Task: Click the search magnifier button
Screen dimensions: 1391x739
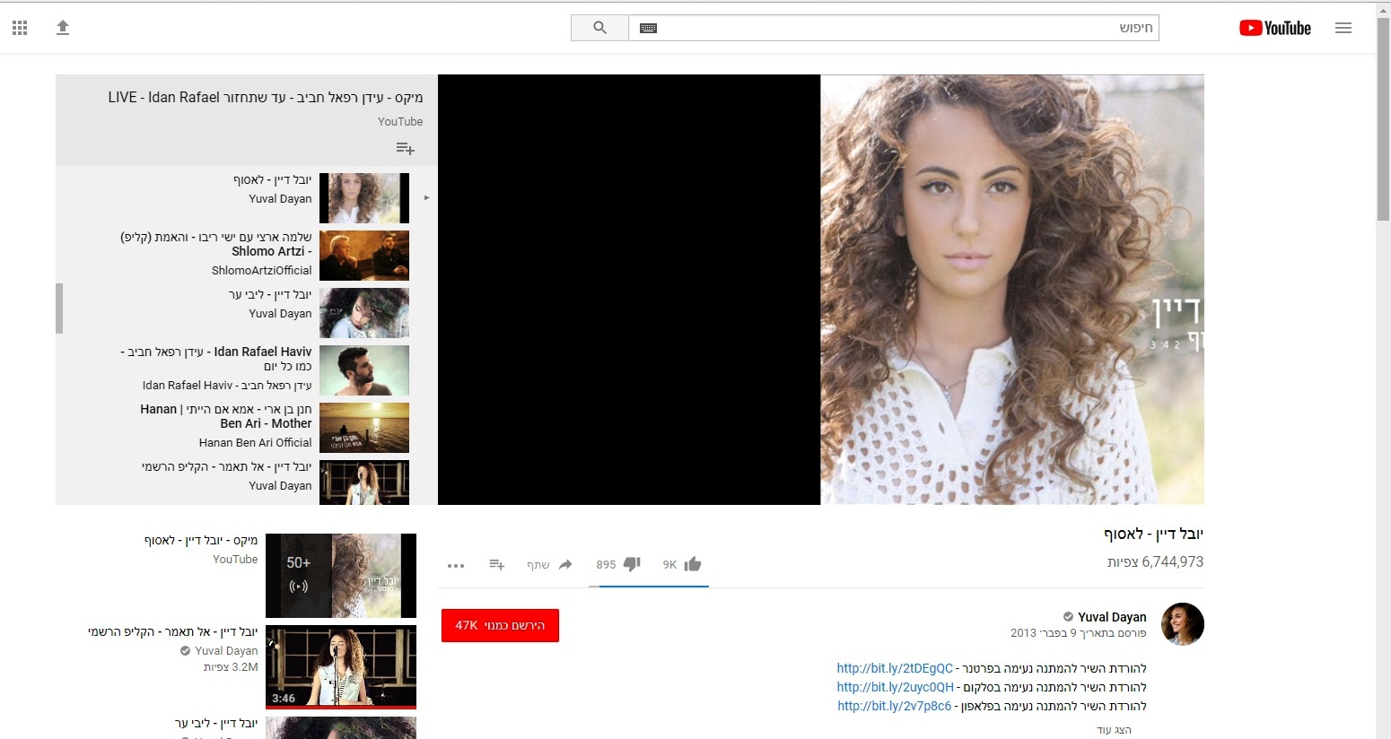Action: click(599, 28)
